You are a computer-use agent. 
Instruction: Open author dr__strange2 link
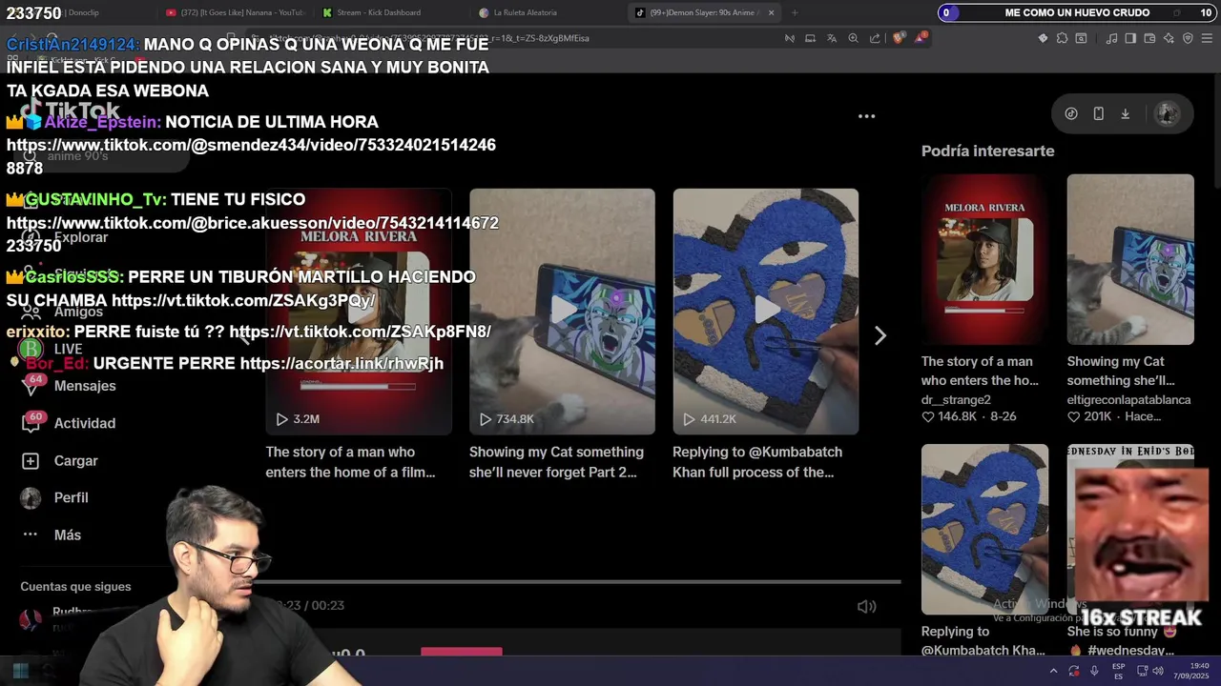click(x=956, y=400)
